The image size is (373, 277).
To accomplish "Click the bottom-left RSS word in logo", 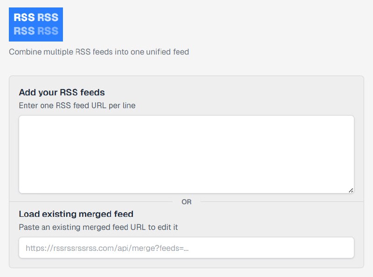I will point(24,31).
